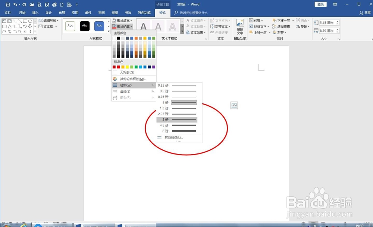Select the rounded rectangle shape
The image size is (373, 227).
[4, 27]
